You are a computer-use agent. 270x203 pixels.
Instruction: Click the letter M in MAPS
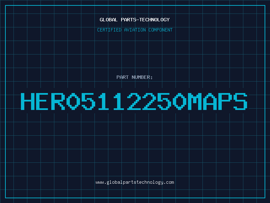point(195,101)
